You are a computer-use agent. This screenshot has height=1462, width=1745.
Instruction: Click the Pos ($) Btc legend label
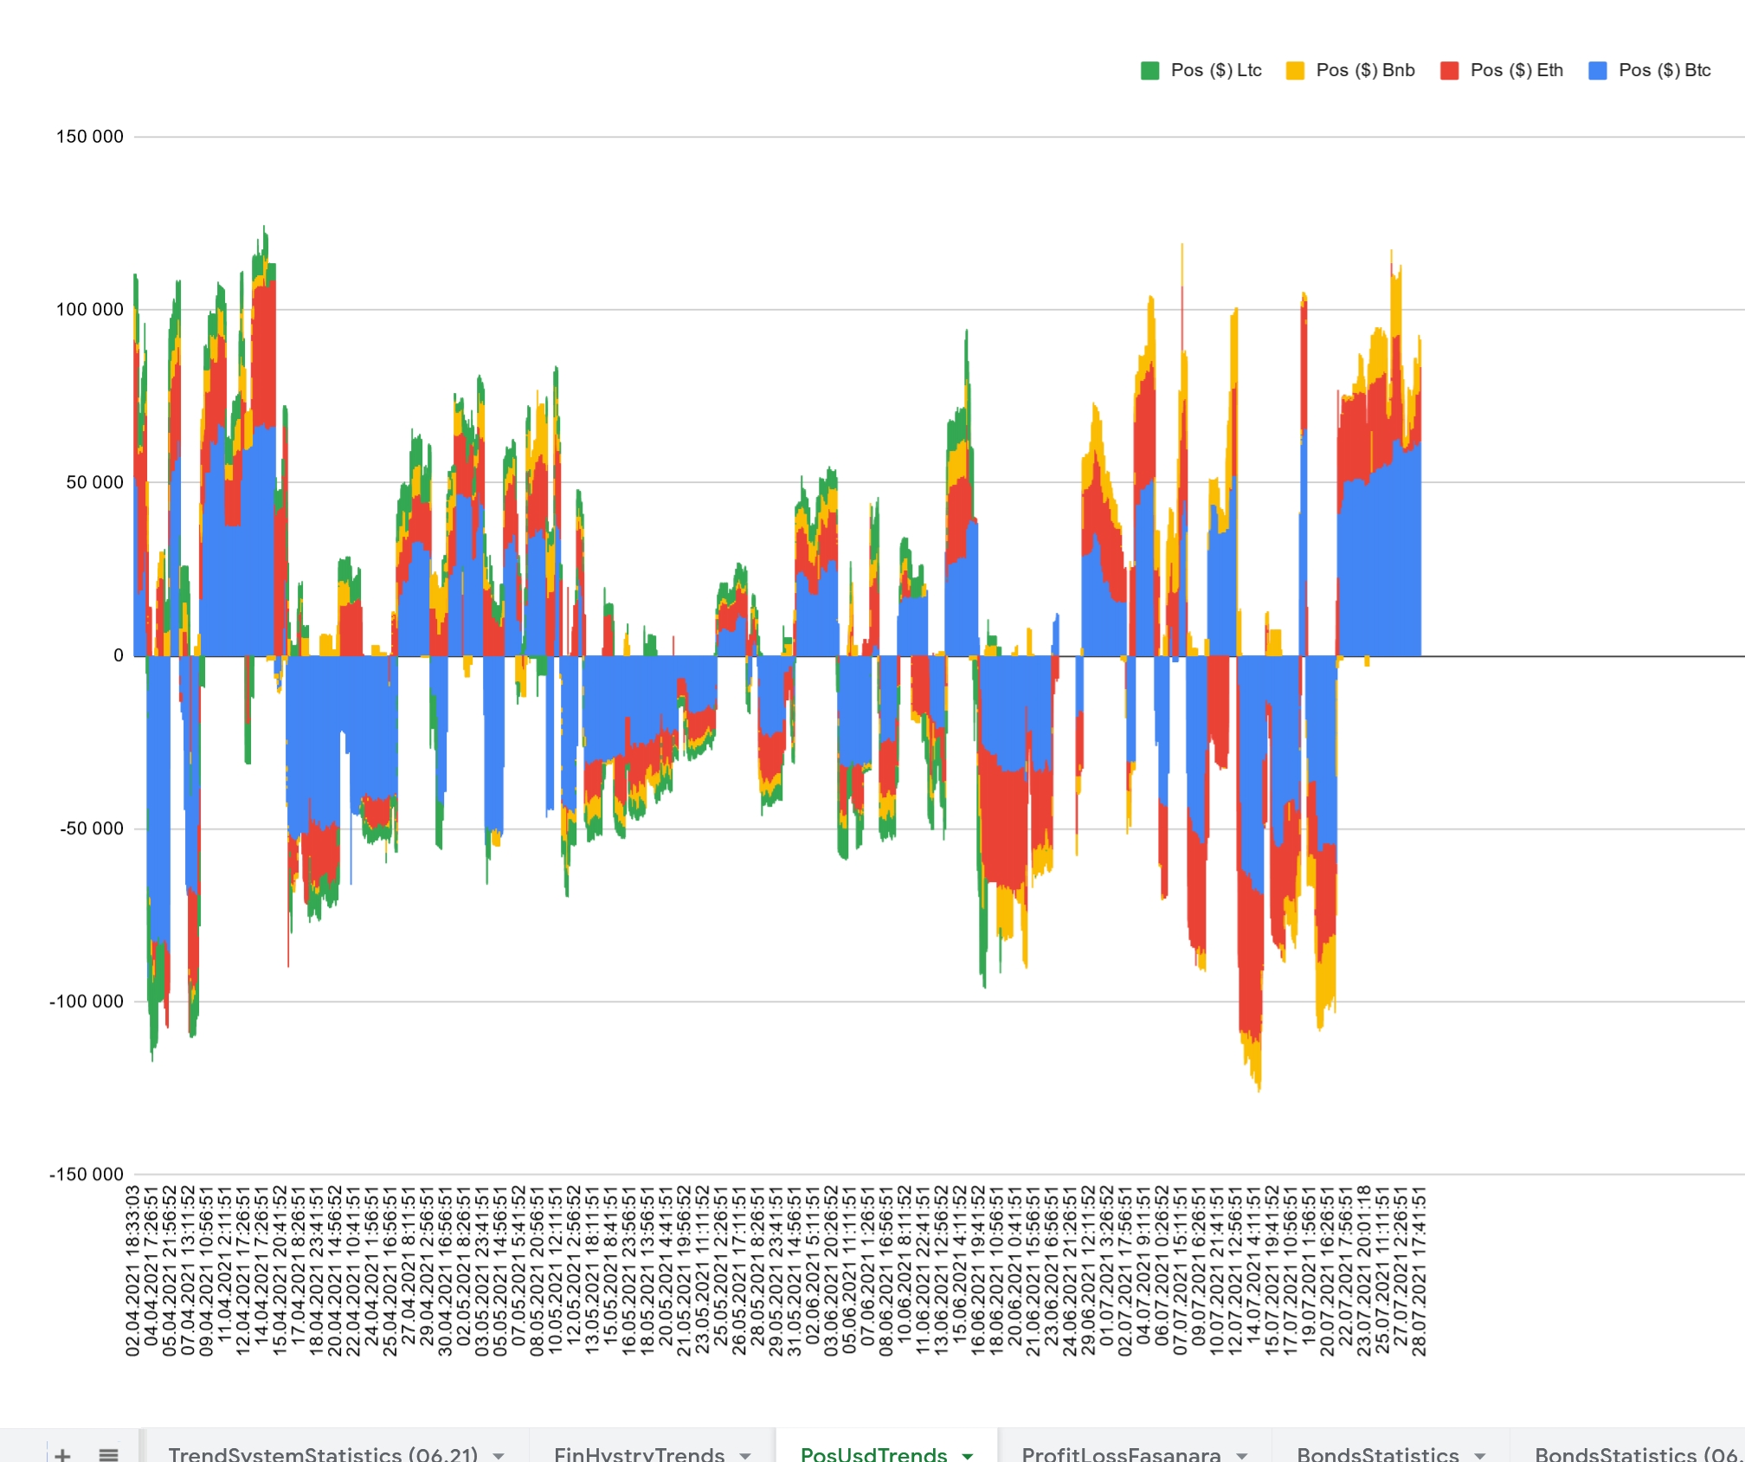coord(1664,71)
